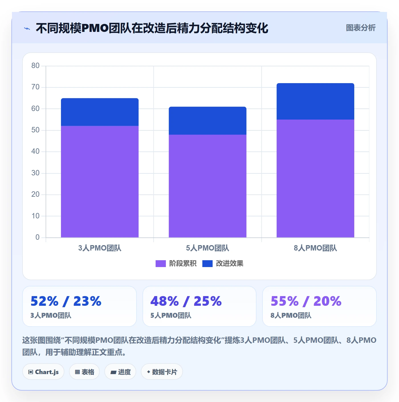Click 8人PMO团队 caption under 55% / 20%
The image size is (399, 402).
[291, 315]
